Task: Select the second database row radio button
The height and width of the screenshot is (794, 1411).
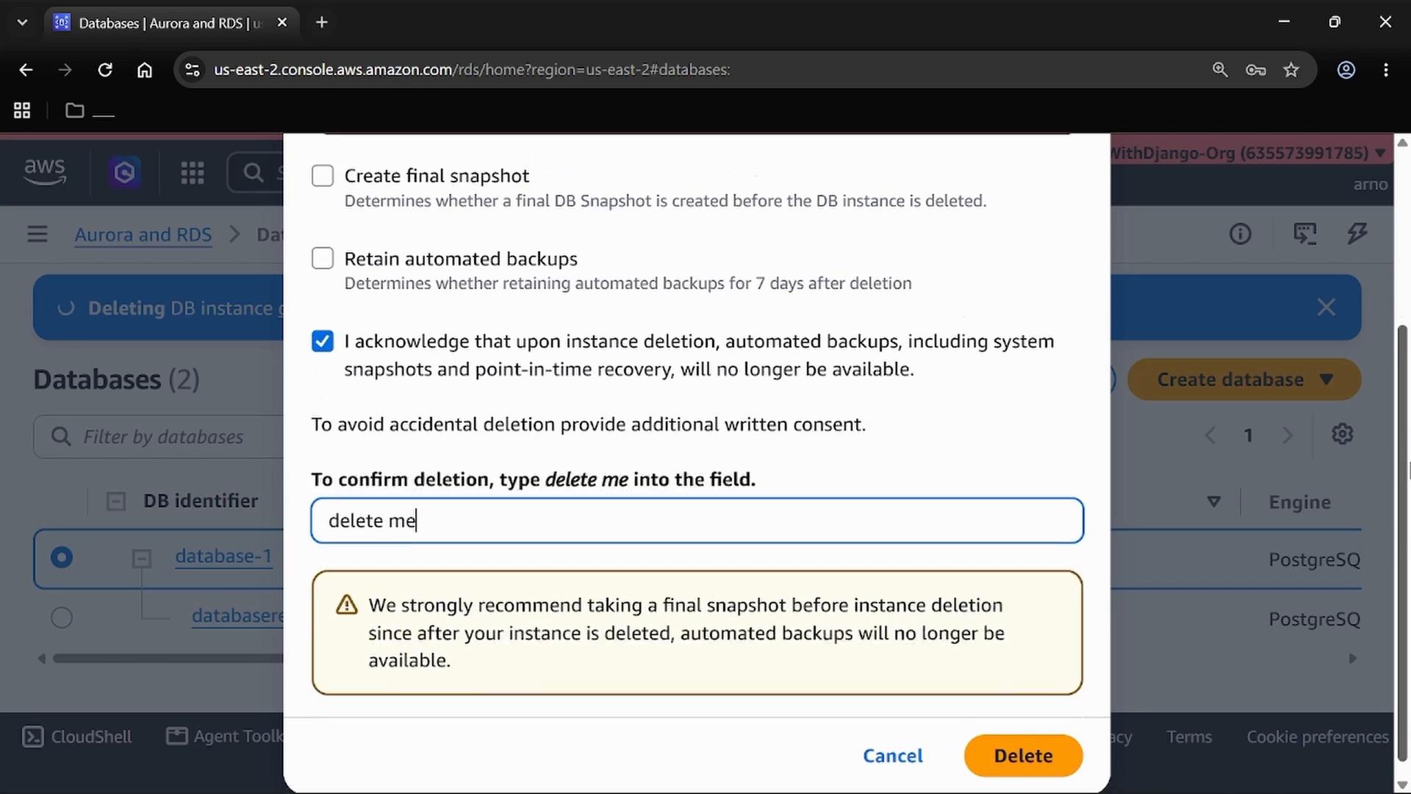Action: pos(62,618)
